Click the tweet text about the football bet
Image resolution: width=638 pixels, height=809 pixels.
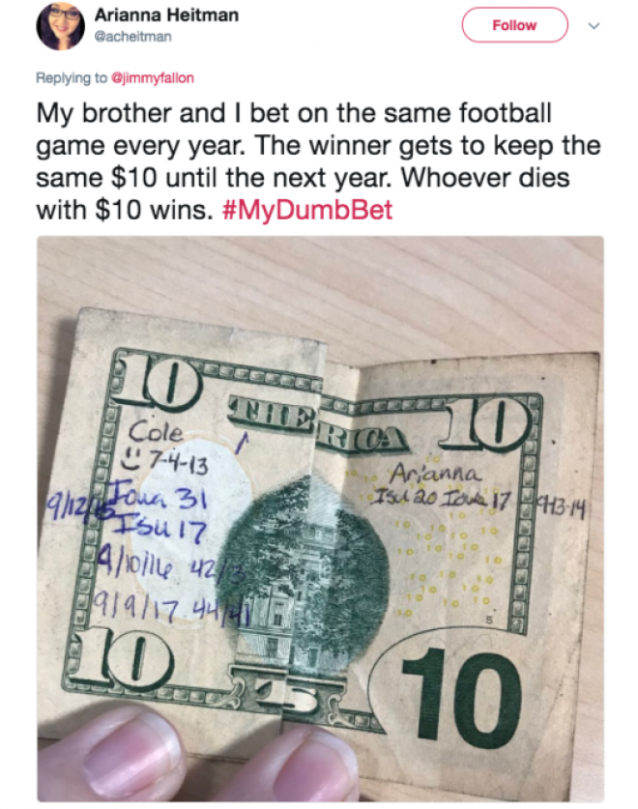coord(318,161)
